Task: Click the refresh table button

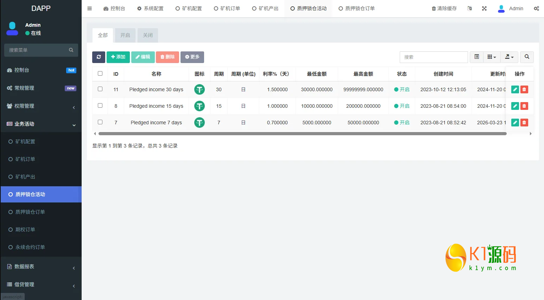Action: (99, 57)
